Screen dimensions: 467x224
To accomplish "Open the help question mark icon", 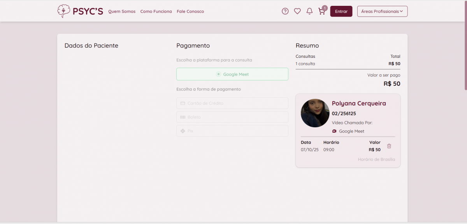I will (x=285, y=11).
